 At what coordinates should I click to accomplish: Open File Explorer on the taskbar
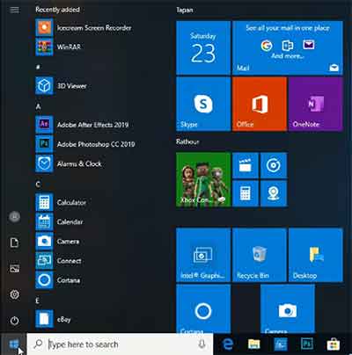pyautogui.click(x=254, y=344)
